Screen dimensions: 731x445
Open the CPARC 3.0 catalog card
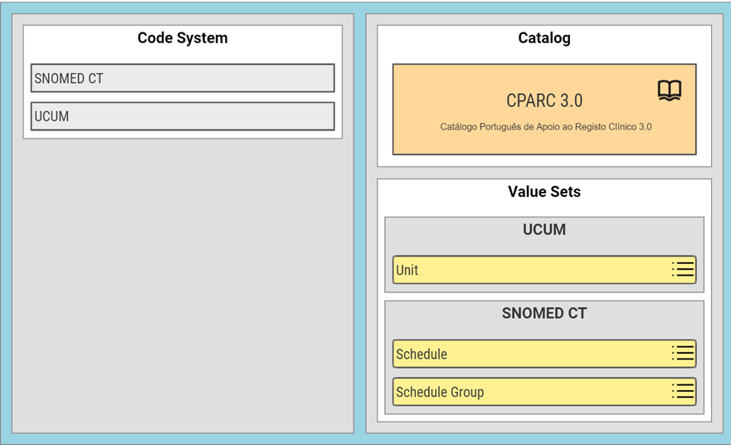(x=544, y=109)
